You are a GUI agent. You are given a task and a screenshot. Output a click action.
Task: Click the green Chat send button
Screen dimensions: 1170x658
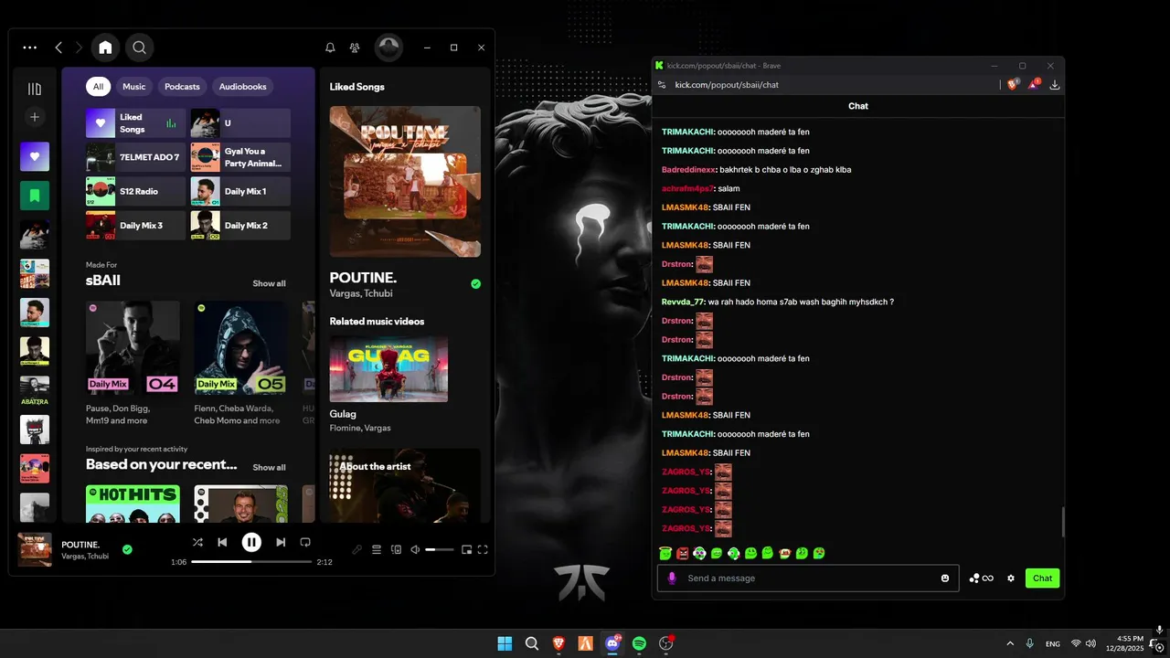click(x=1042, y=578)
